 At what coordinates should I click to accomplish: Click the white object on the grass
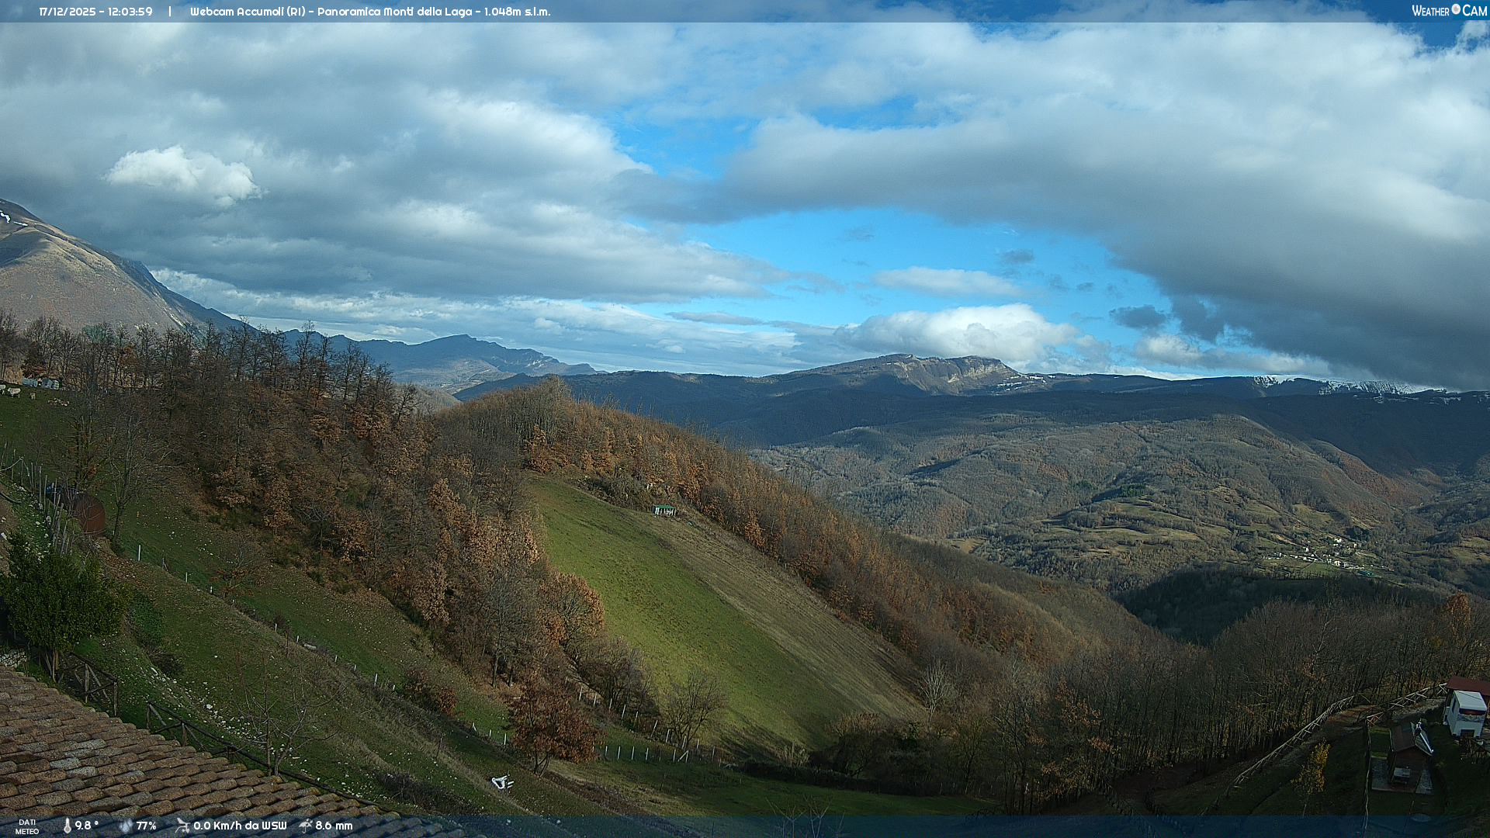click(x=501, y=782)
